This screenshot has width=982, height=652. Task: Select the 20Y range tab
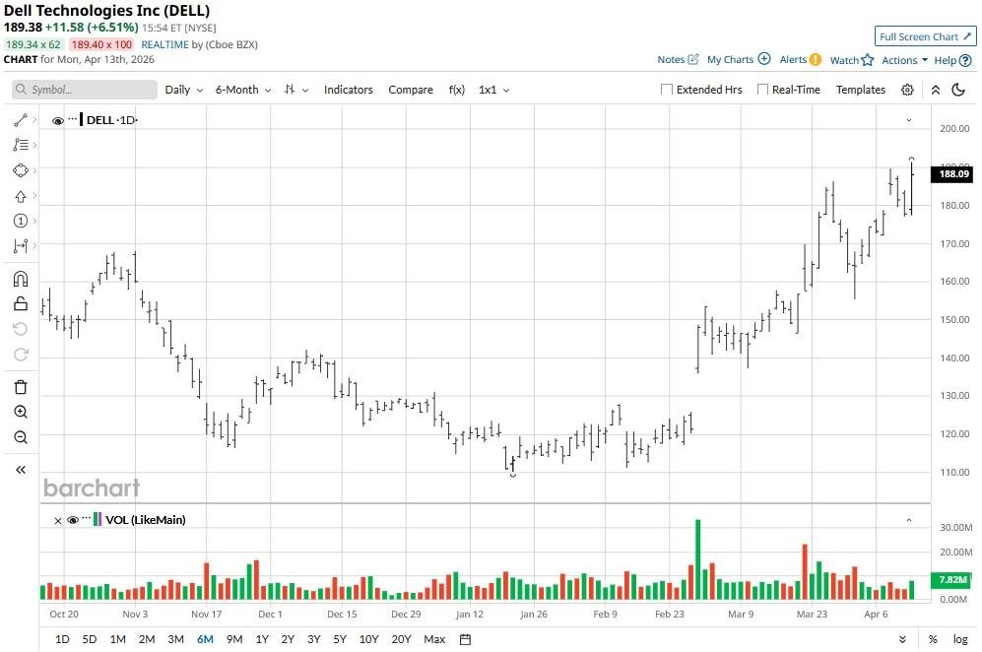click(401, 639)
